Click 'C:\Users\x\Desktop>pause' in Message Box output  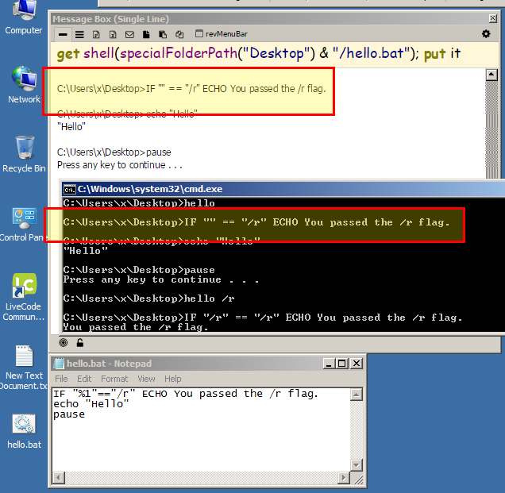click(x=114, y=152)
